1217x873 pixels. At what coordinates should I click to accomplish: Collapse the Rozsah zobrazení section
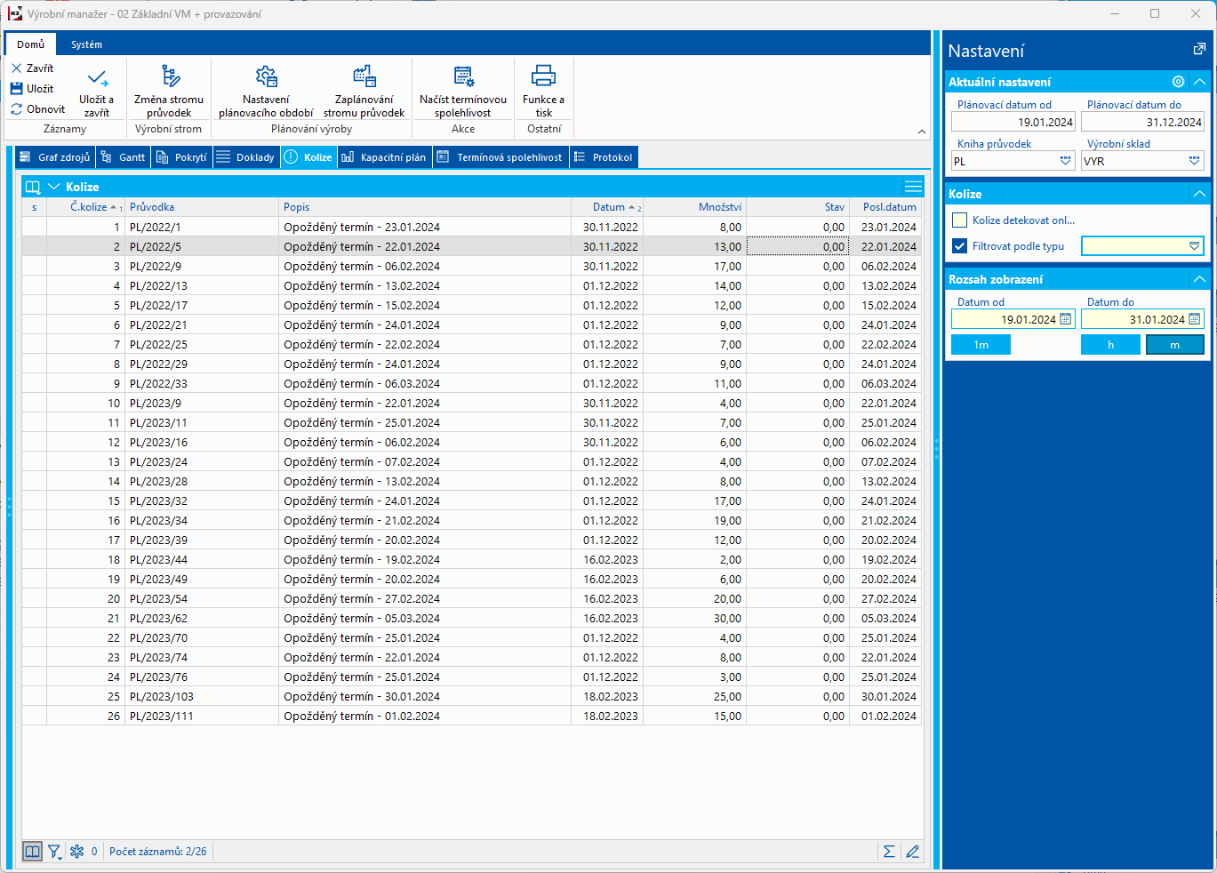(x=1199, y=279)
